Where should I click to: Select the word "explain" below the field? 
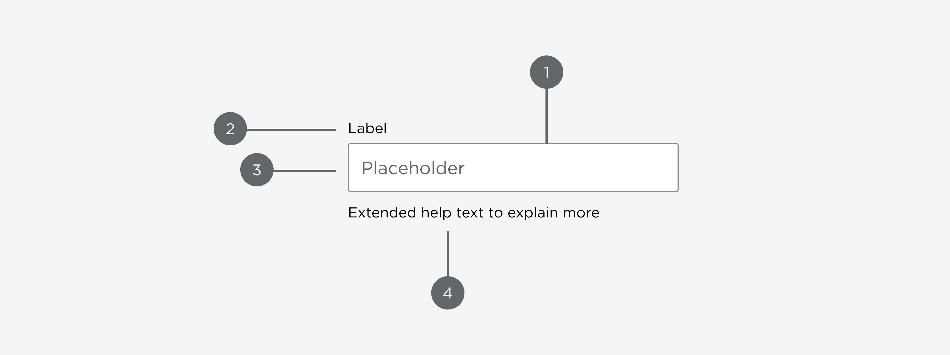pos(532,213)
